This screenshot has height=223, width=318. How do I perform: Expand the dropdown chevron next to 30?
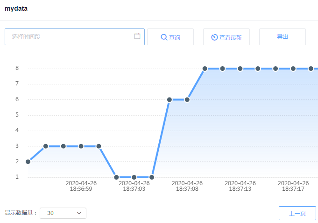[79, 213]
